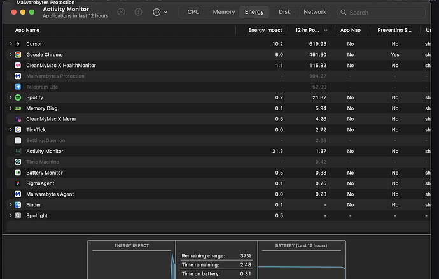Select the Telegram Lite row name
This screenshot has height=279, width=439.
pyautogui.click(x=42, y=87)
